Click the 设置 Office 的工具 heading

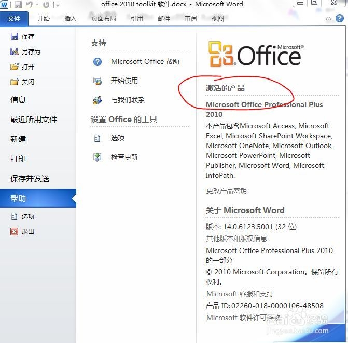(124, 120)
